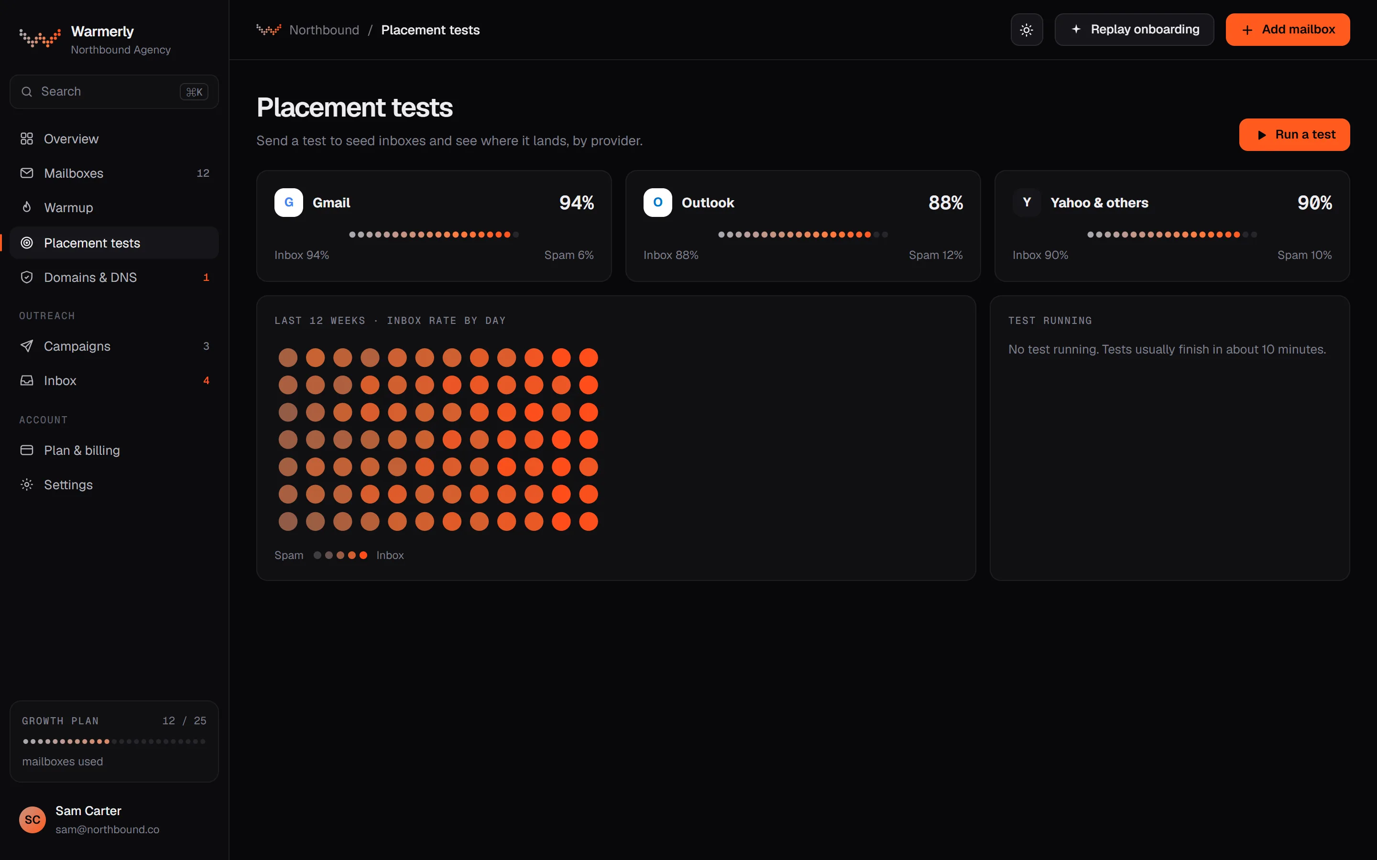Click the Inbox unread count 4
This screenshot has width=1377, height=860.
(206, 380)
